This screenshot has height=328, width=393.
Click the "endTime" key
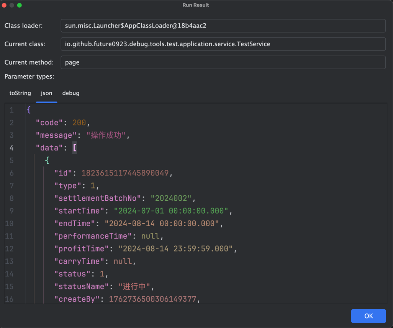click(x=75, y=223)
